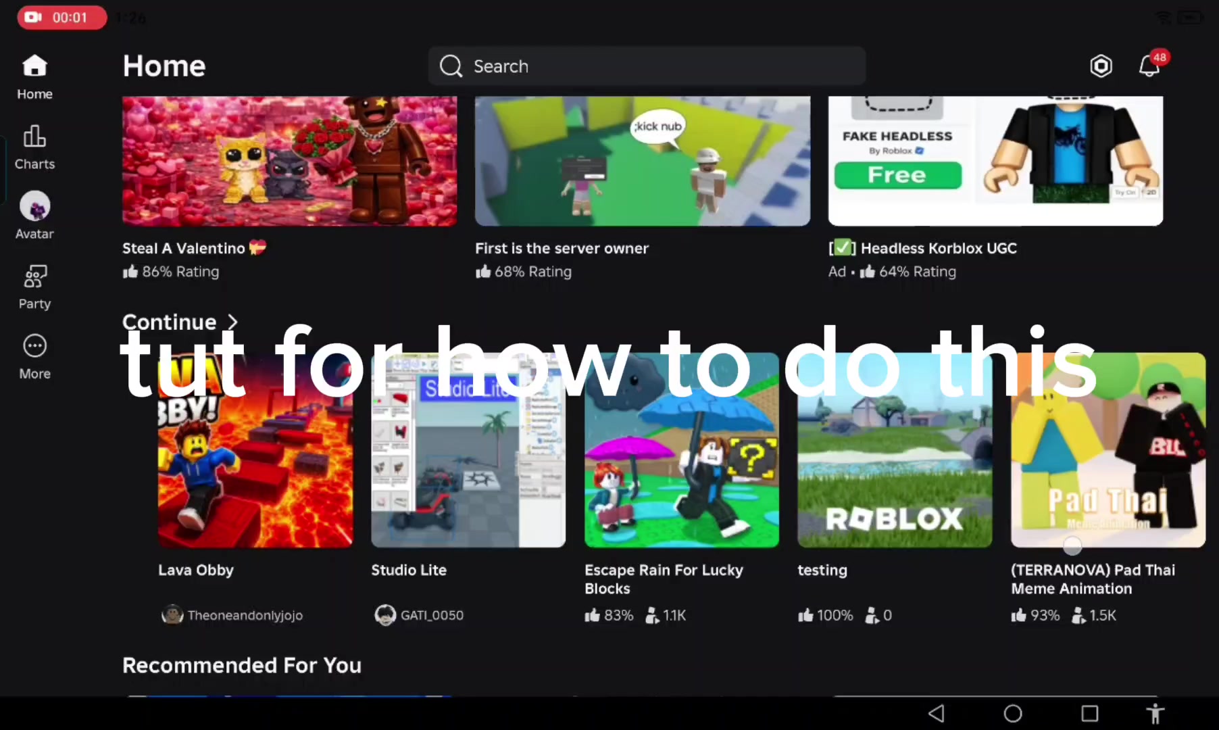Select the Studio Lite title text
Screen dimensions: 1219x730
409,570
